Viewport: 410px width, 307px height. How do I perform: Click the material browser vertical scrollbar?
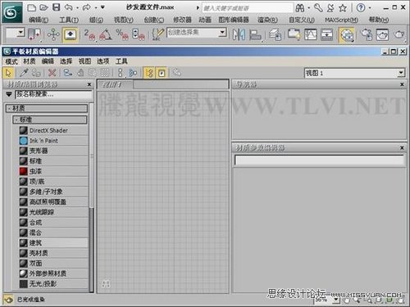pyautogui.click(x=92, y=198)
